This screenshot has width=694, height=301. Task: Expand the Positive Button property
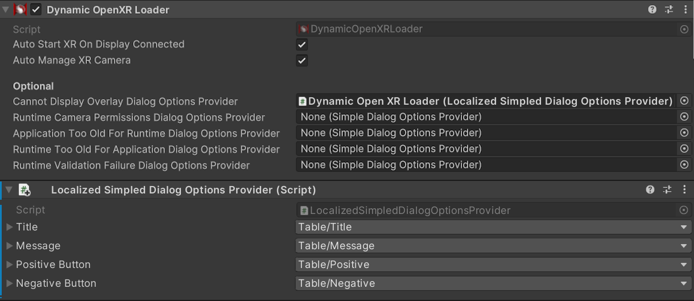click(x=9, y=265)
